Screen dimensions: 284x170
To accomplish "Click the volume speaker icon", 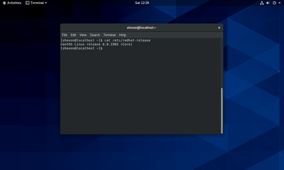I will tap(268, 3).
